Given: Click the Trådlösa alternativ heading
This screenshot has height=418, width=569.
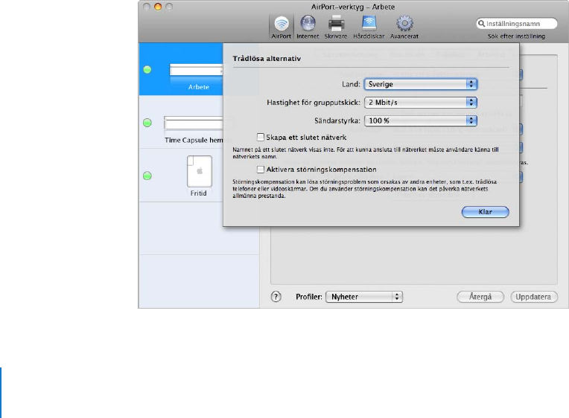Looking at the screenshot, I should (267, 58).
